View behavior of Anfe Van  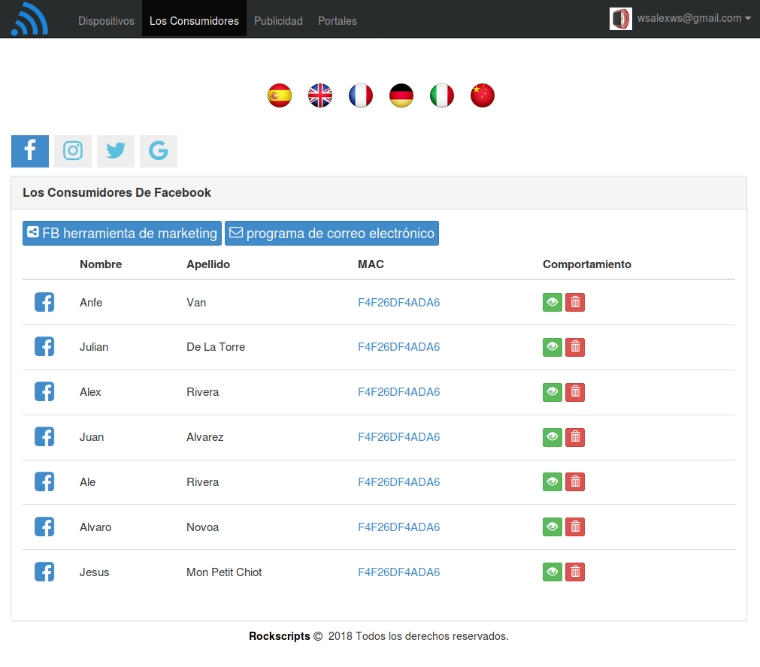[x=553, y=302]
